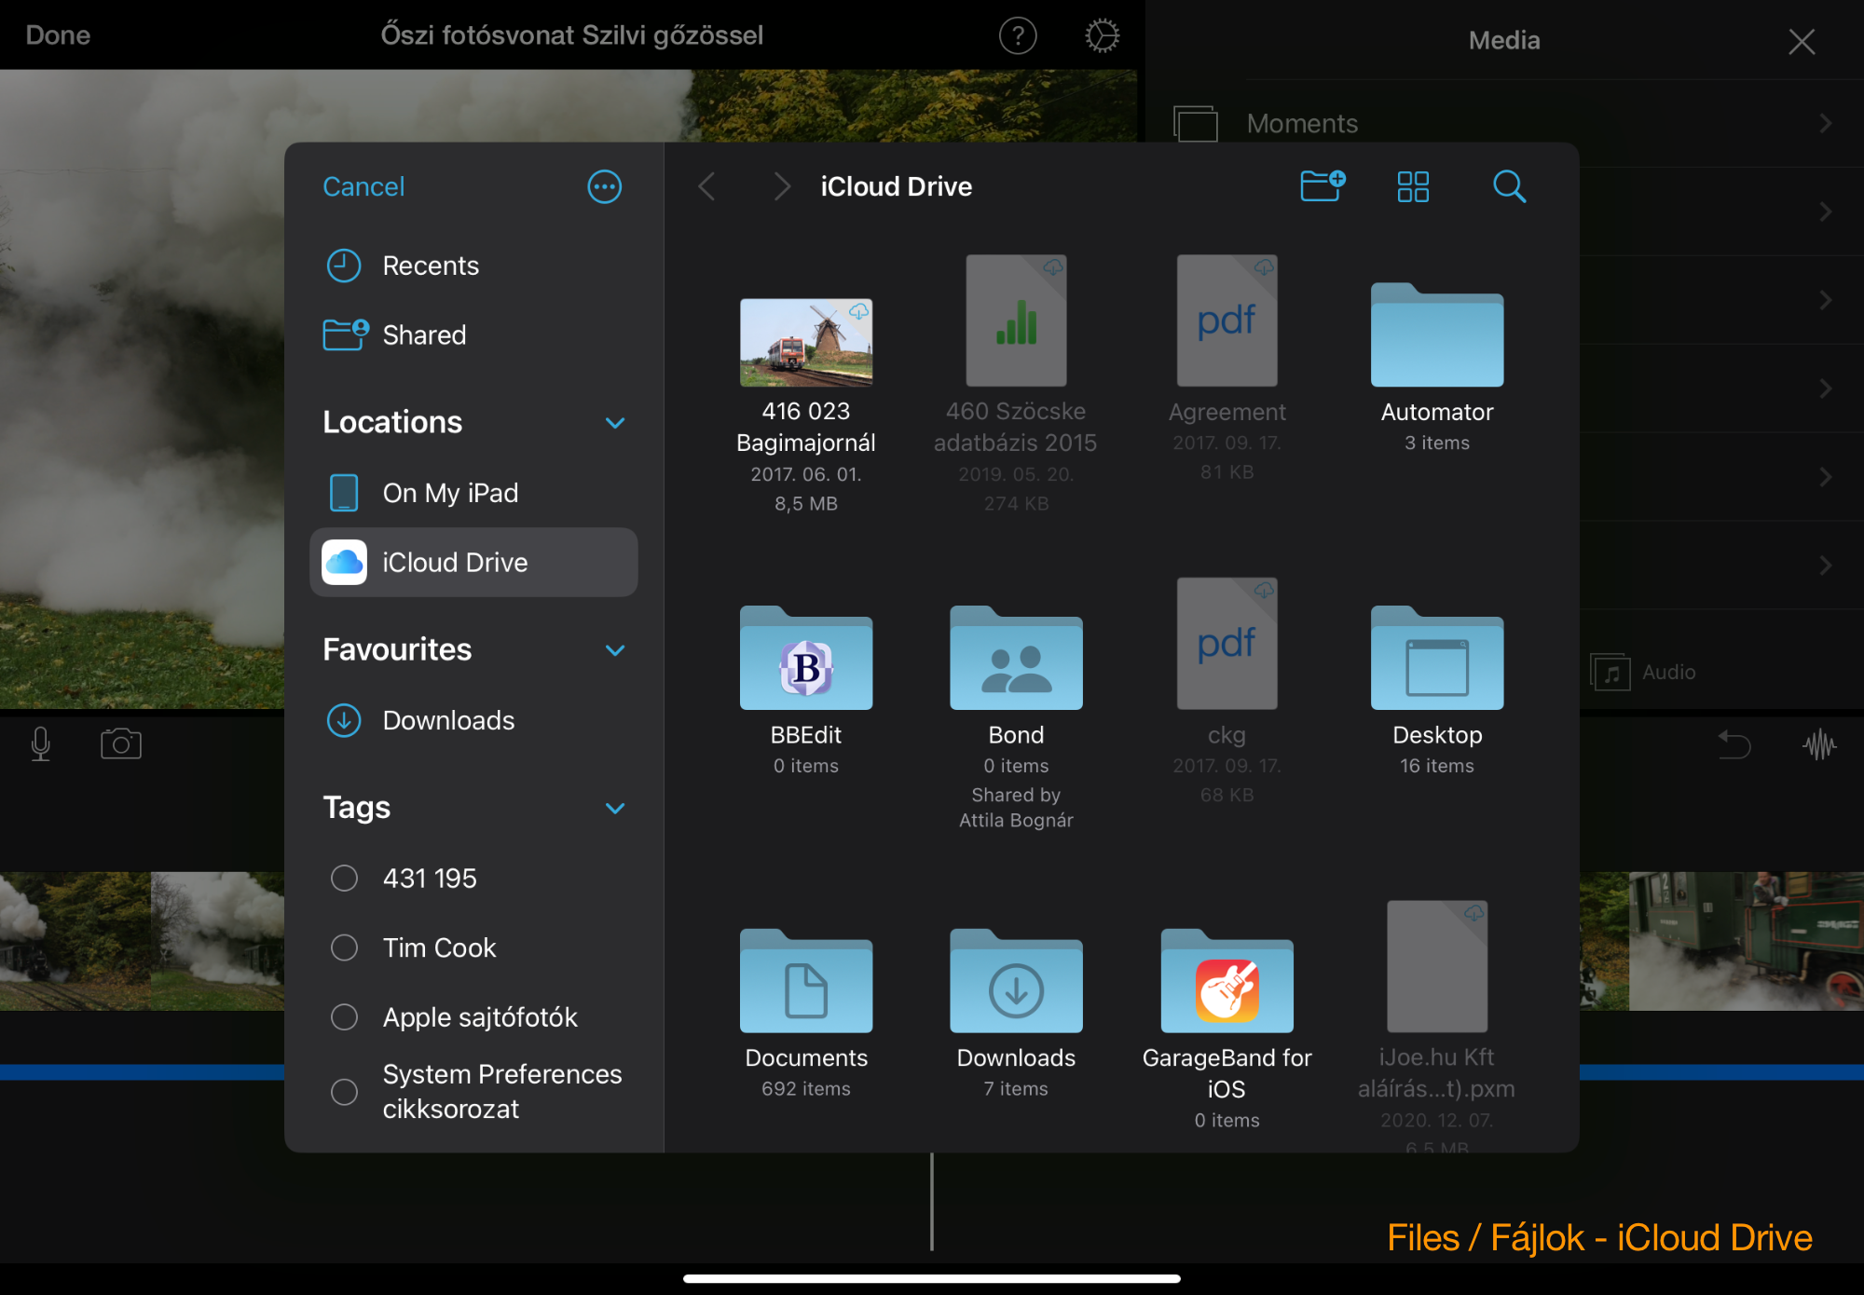Collapse the Locations section
1864x1295 pixels.
614,422
